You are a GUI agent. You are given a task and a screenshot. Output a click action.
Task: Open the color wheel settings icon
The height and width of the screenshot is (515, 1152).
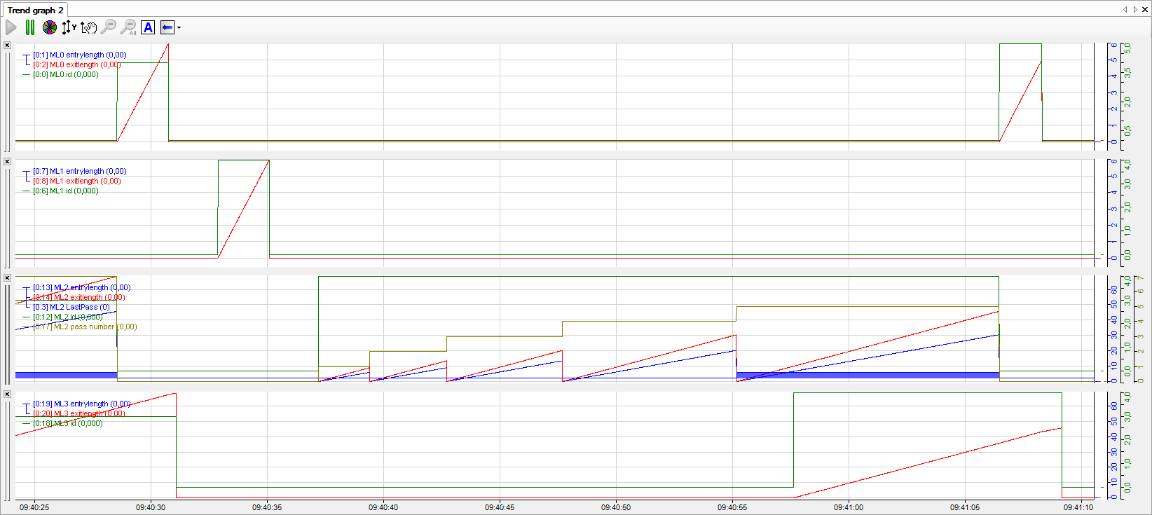click(49, 27)
